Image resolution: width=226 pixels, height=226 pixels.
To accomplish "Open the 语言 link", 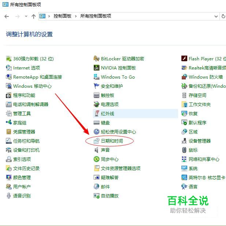I will click(x=193, y=187).
